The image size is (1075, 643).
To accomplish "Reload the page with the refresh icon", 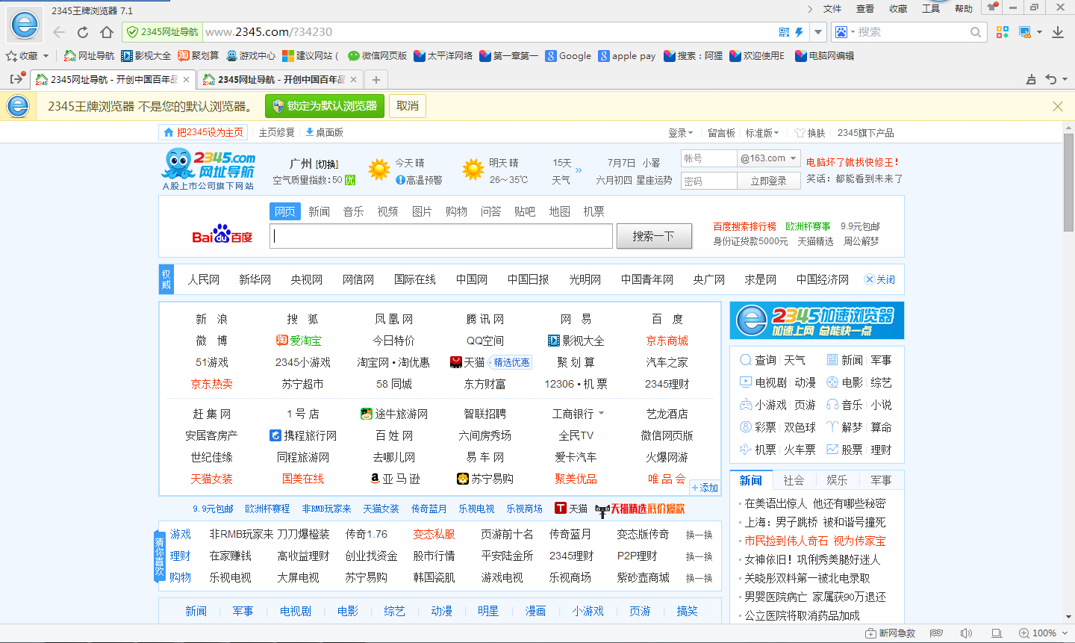I will 83,32.
